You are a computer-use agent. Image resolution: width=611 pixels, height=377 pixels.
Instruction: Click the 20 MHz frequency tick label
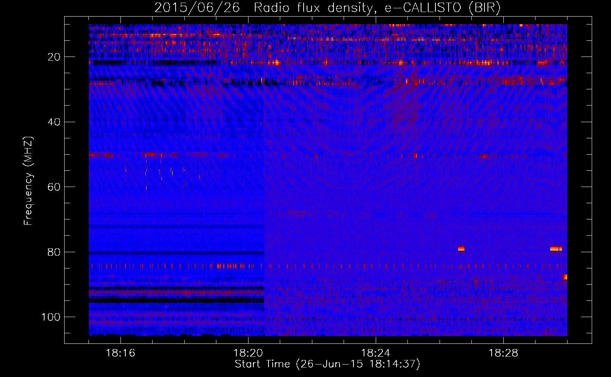[x=54, y=57]
